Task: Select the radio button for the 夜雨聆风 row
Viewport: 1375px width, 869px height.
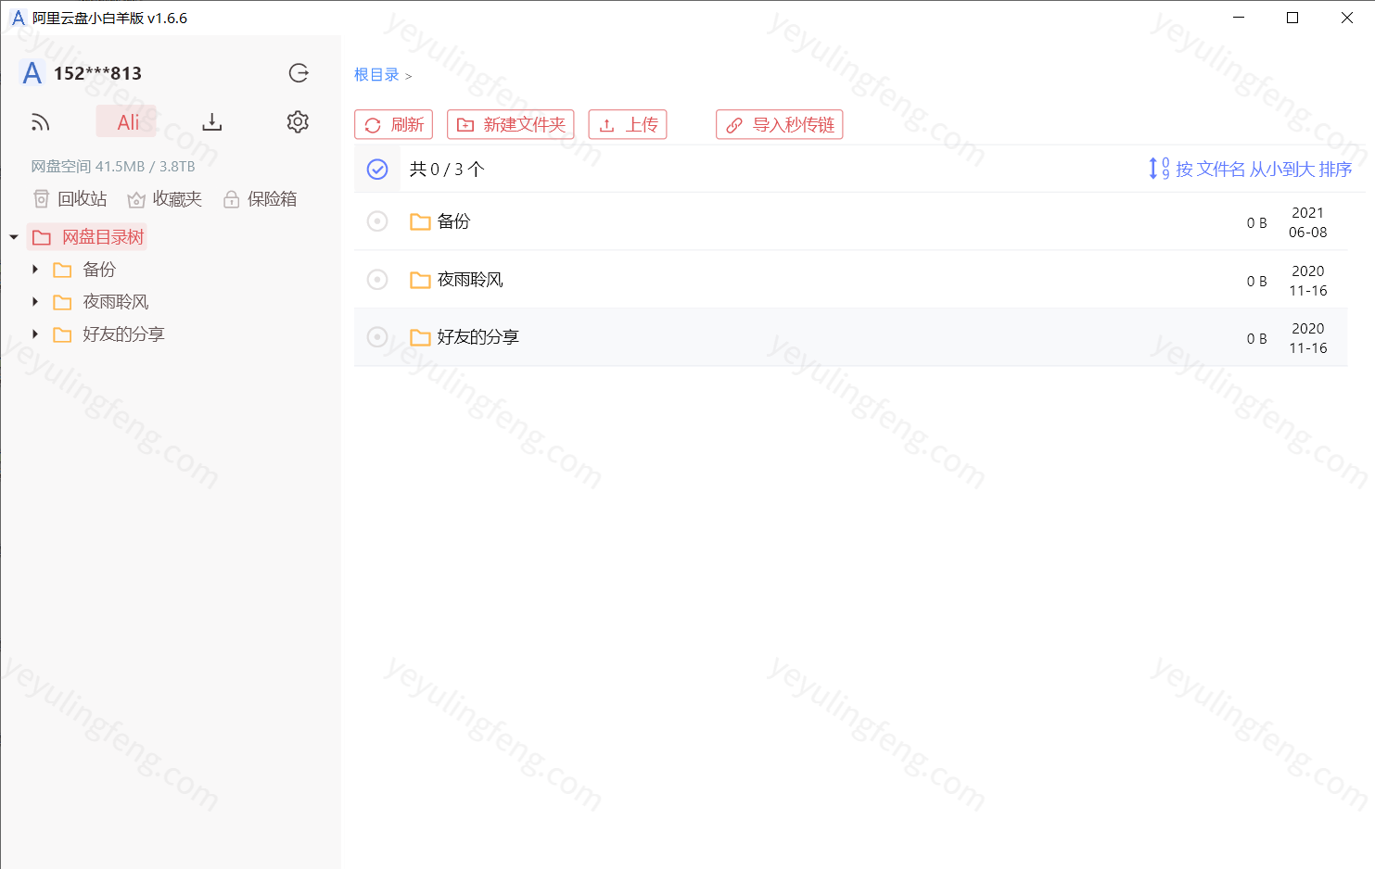Action: point(377,280)
